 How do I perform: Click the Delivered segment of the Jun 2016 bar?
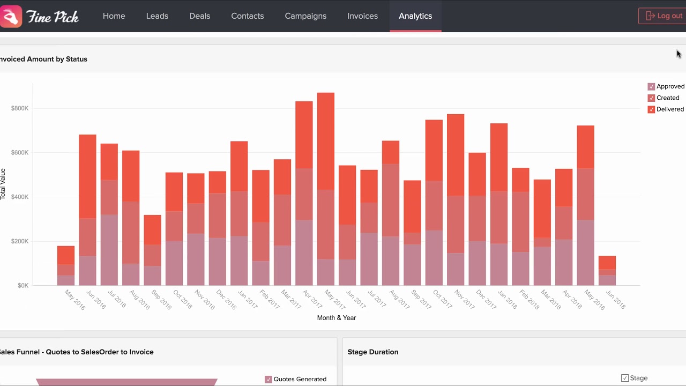(87, 176)
